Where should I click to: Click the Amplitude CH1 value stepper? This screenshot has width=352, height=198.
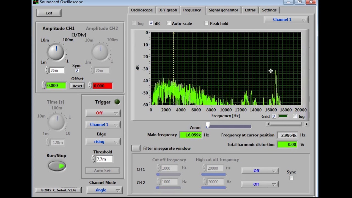[x=47, y=70]
